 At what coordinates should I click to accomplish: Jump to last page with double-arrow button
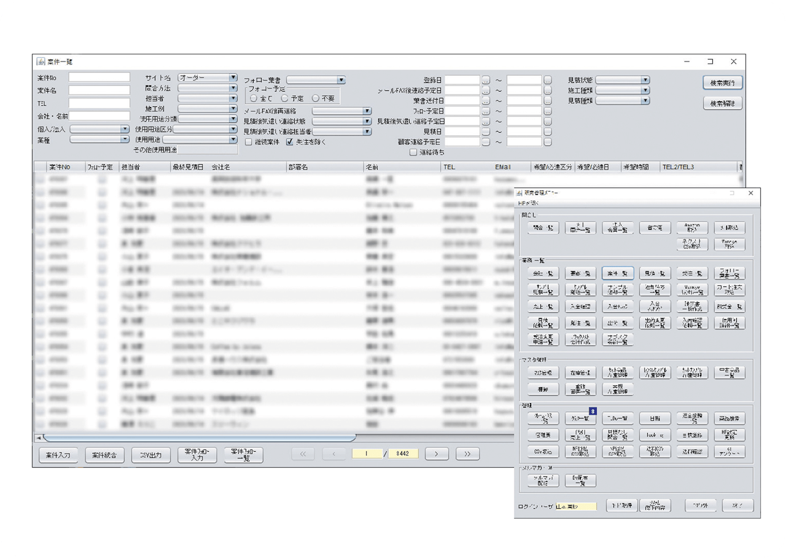[x=467, y=454]
